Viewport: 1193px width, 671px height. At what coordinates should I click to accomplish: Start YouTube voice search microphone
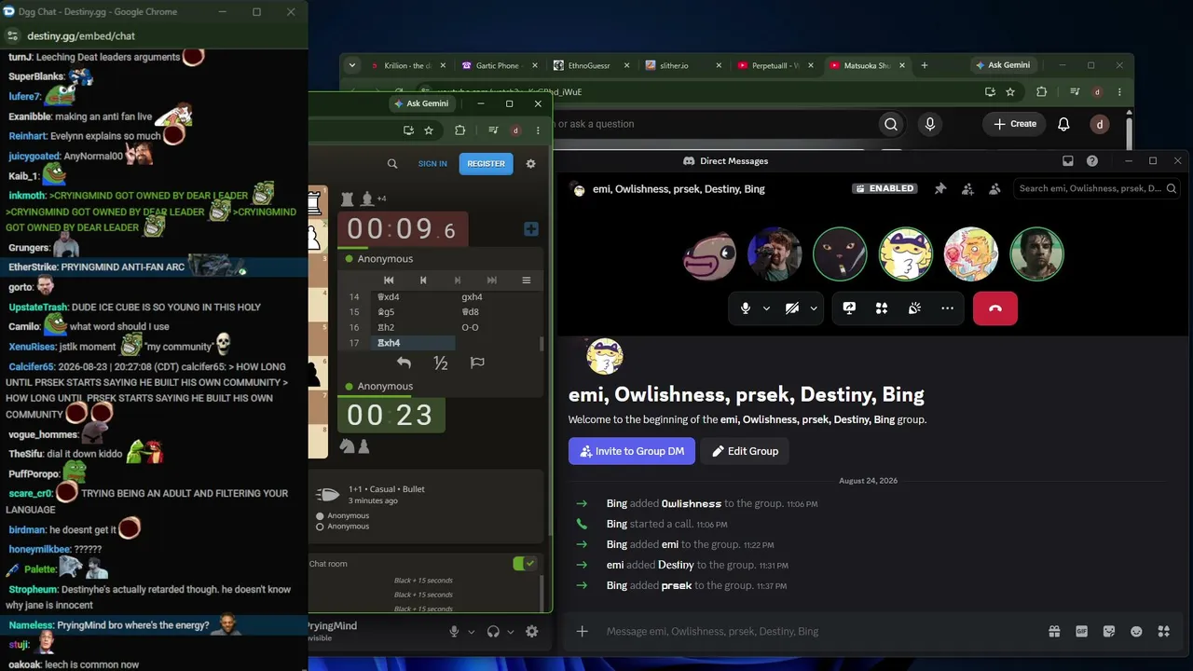click(929, 124)
